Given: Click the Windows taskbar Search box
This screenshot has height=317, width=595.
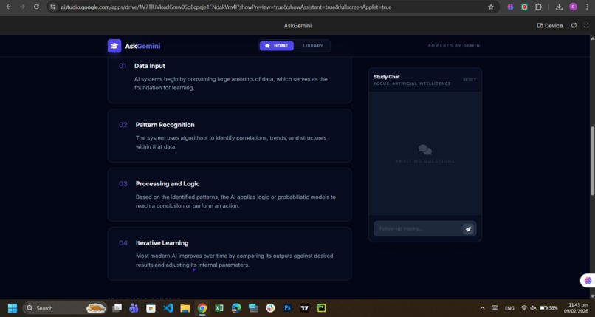Looking at the screenshot, I should pyautogui.click(x=64, y=308).
